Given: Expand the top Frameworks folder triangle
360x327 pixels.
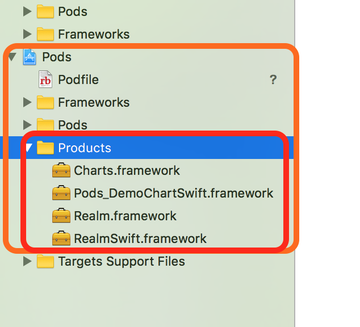Looking at the screenshot, I should tap(27, 34).
